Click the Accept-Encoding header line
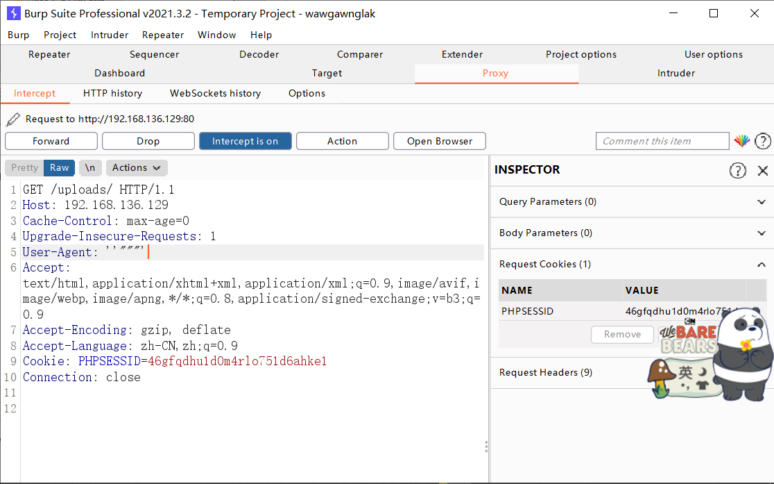 126,330
